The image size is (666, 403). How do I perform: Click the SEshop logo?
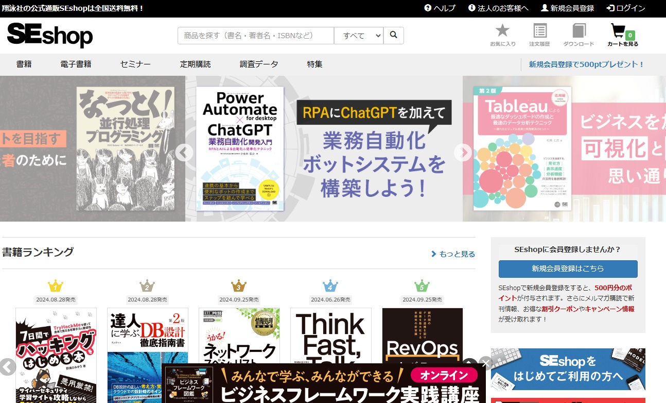pyautogui.click(x=50, y=35)
